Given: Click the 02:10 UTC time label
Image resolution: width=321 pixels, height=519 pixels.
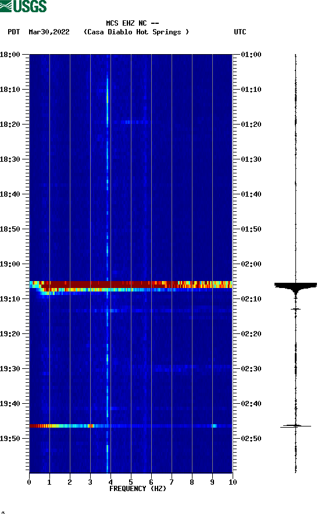Looking at the screenshot, I should coord(251,299).
